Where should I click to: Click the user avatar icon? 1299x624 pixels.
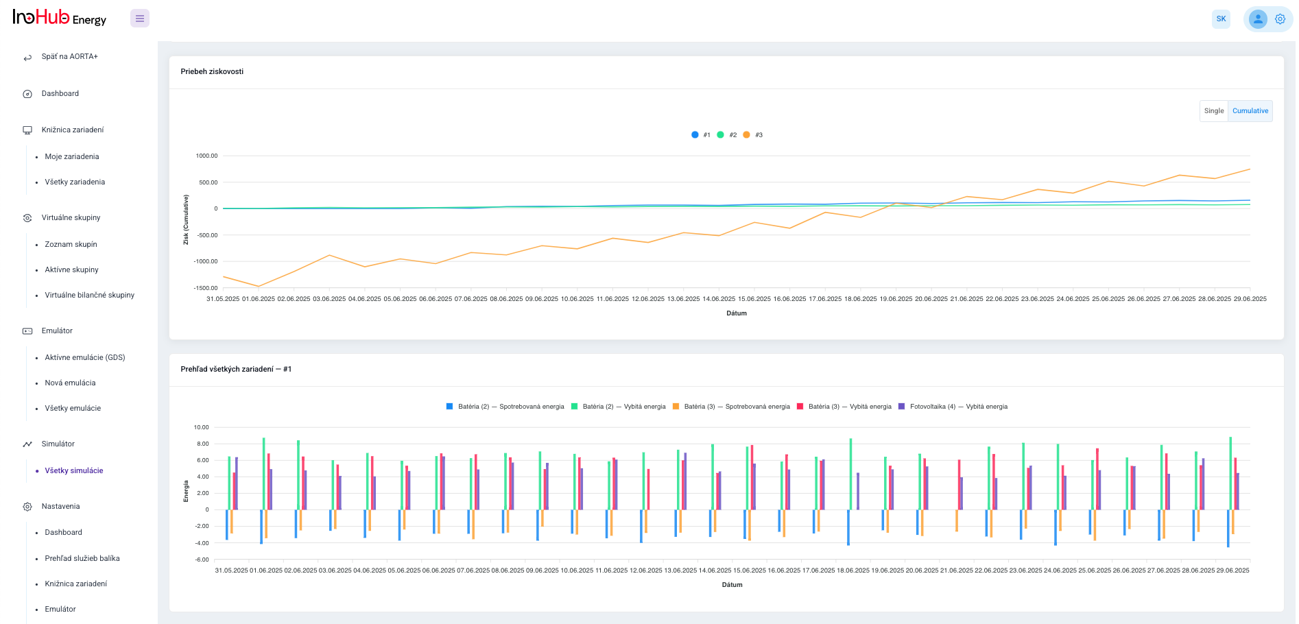1257,19
